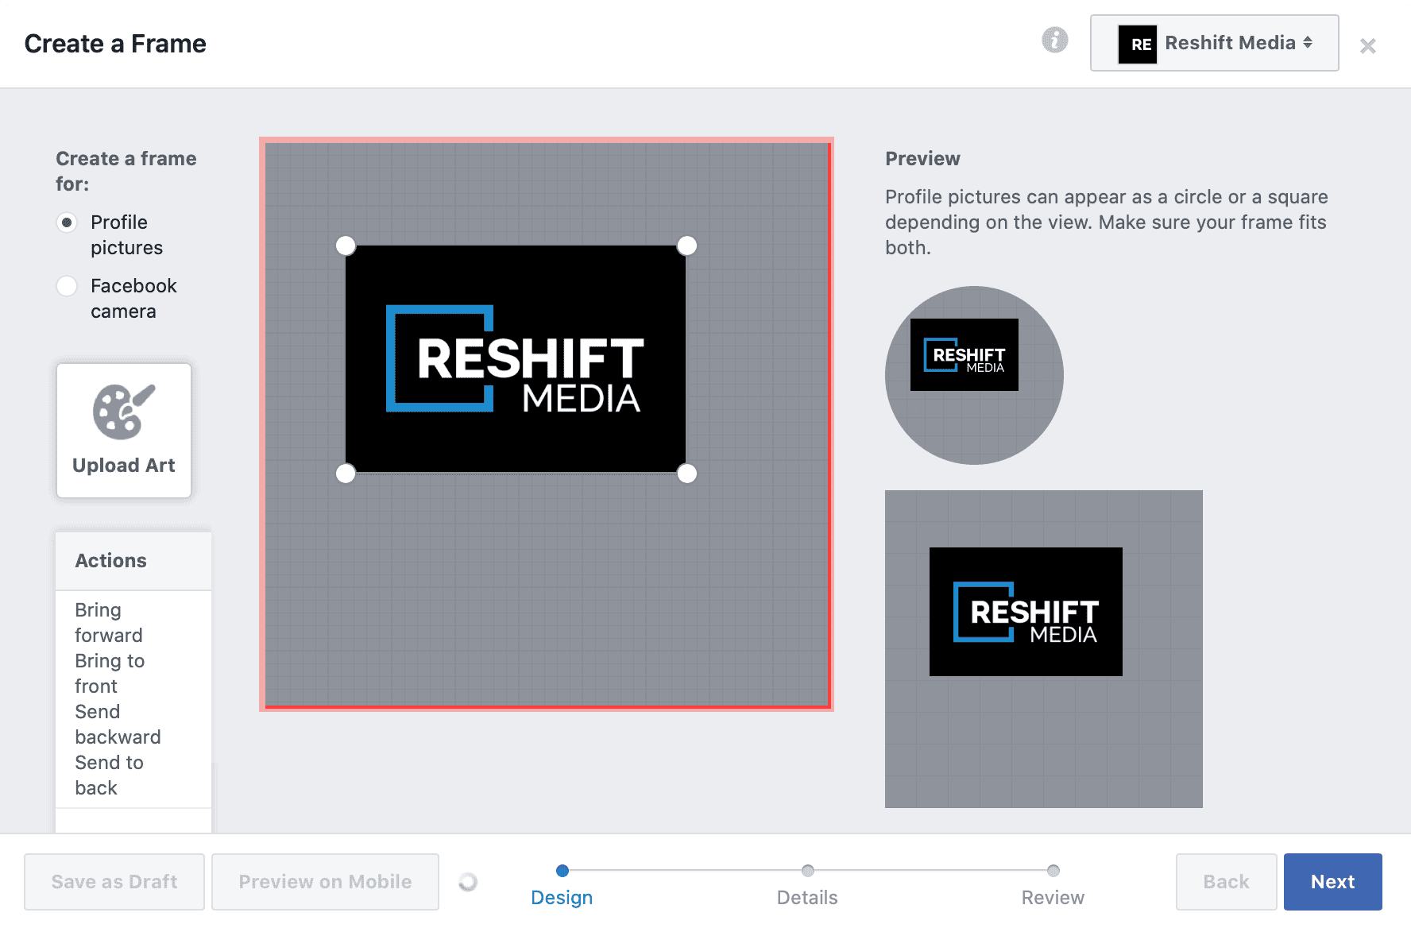Image resolution: width=1411 pixels, height=928 pixels.
Task: Select the Profile pictures radio button
Action: (68, 223)
